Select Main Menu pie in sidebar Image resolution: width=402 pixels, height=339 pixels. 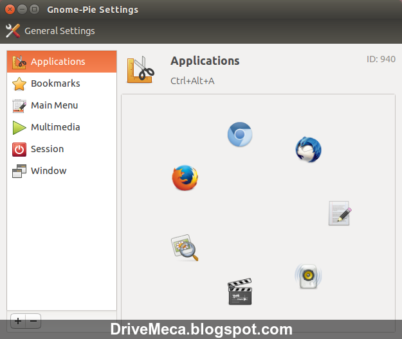coord(62,105)
